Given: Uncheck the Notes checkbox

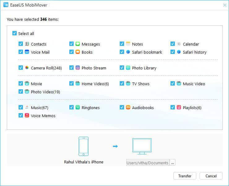Looking at the screenshot, I should point(122,44).
